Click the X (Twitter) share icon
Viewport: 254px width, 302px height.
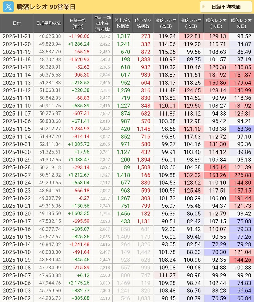[8, 7]
